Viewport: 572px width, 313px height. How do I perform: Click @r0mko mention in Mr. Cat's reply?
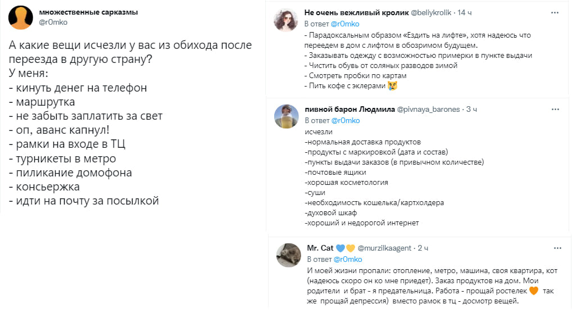tap(348, 259)
